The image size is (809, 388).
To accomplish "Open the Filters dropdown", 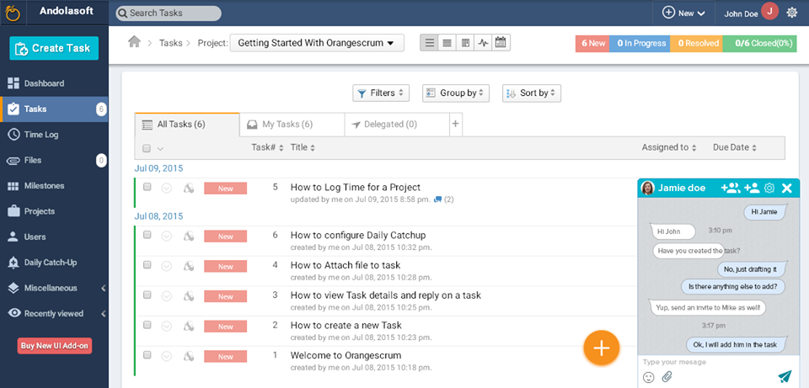I will pos(381,93).
